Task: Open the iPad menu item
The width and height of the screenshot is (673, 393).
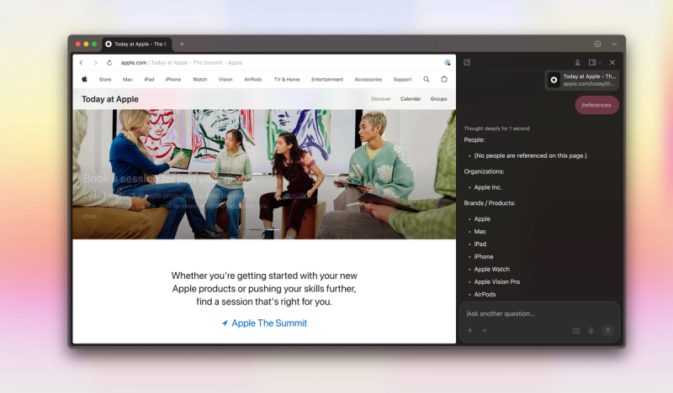Action: point(149,79)
